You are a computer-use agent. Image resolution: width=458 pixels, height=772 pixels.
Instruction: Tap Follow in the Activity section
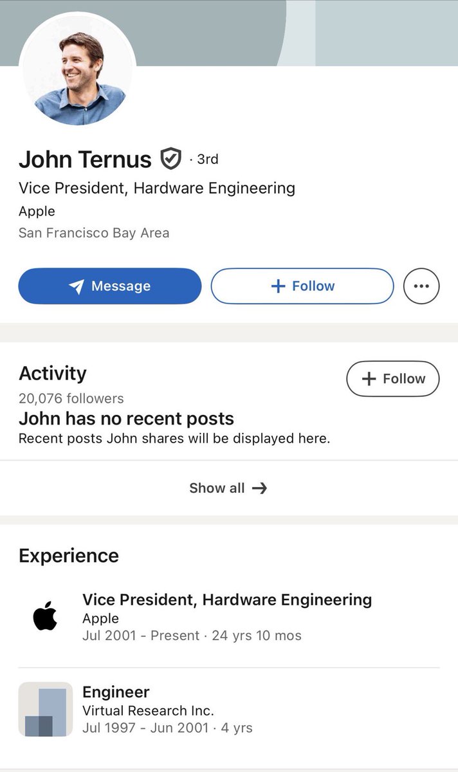coord(393,379)
